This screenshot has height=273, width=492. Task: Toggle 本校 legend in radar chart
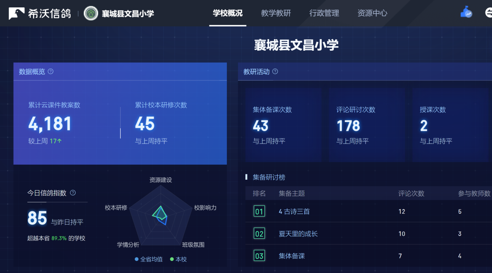(x=178, y=259)
